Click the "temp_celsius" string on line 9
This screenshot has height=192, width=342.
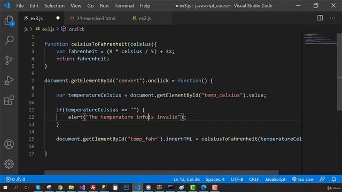[x=222, y=95]
